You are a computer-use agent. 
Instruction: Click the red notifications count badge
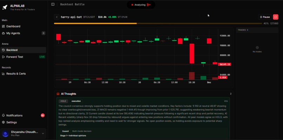click(x=42, y=116)
